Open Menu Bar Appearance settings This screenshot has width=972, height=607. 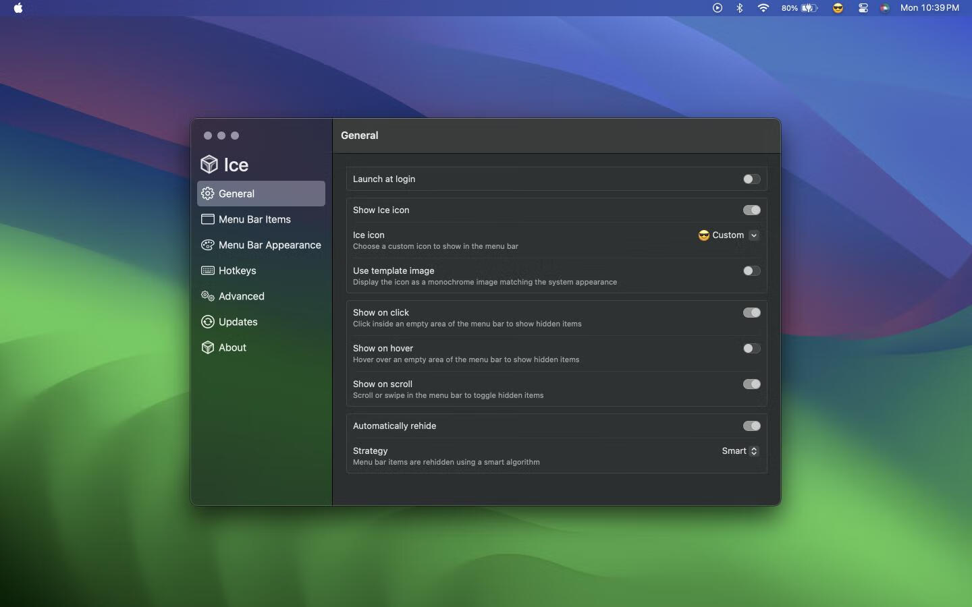pos(261,245)
